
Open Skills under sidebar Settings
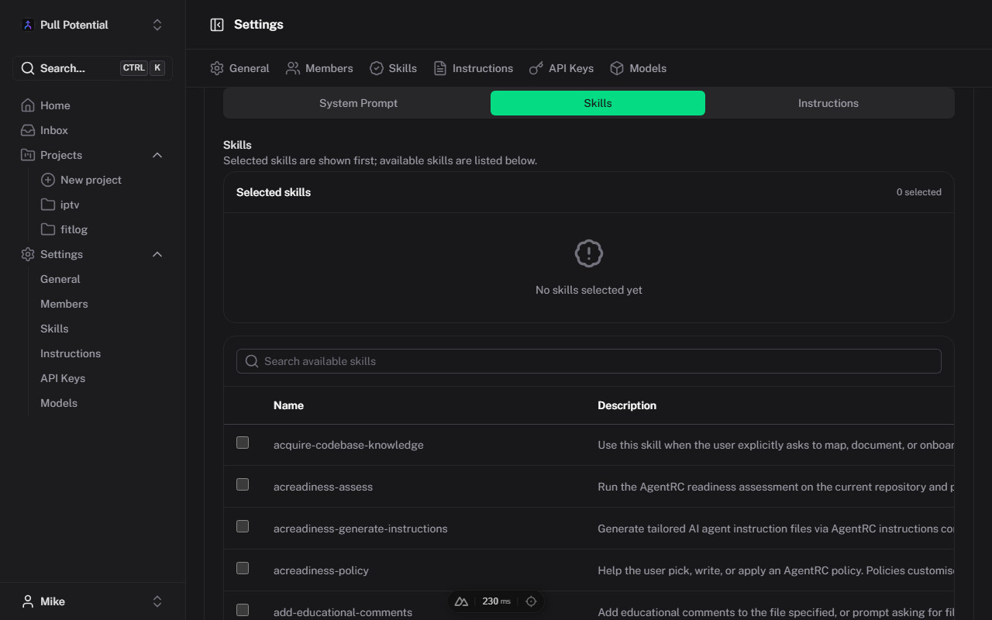tap(54, 329)
